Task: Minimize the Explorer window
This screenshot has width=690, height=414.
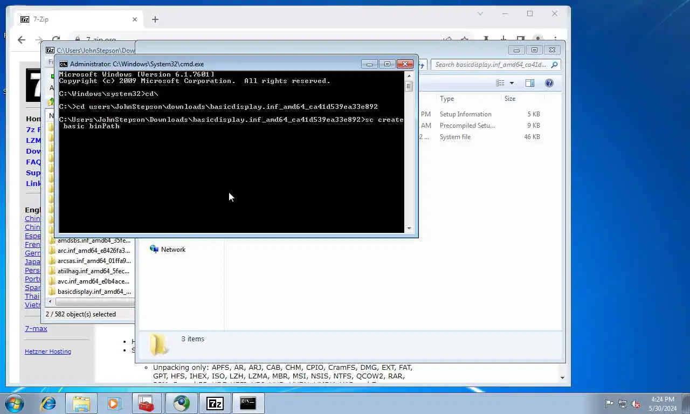Action: [516, 50]
